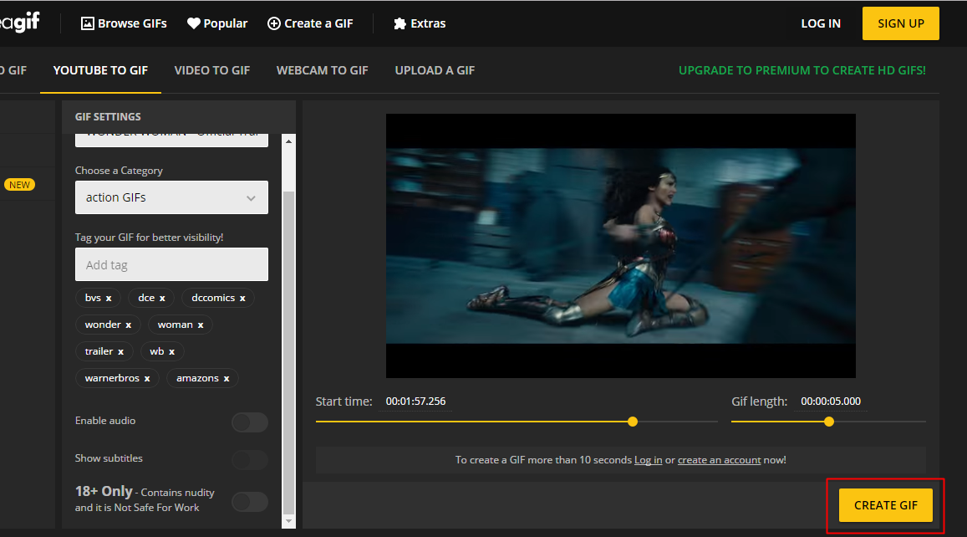Open Create a GIF menu
967x537 pixels.
point(310,23)
